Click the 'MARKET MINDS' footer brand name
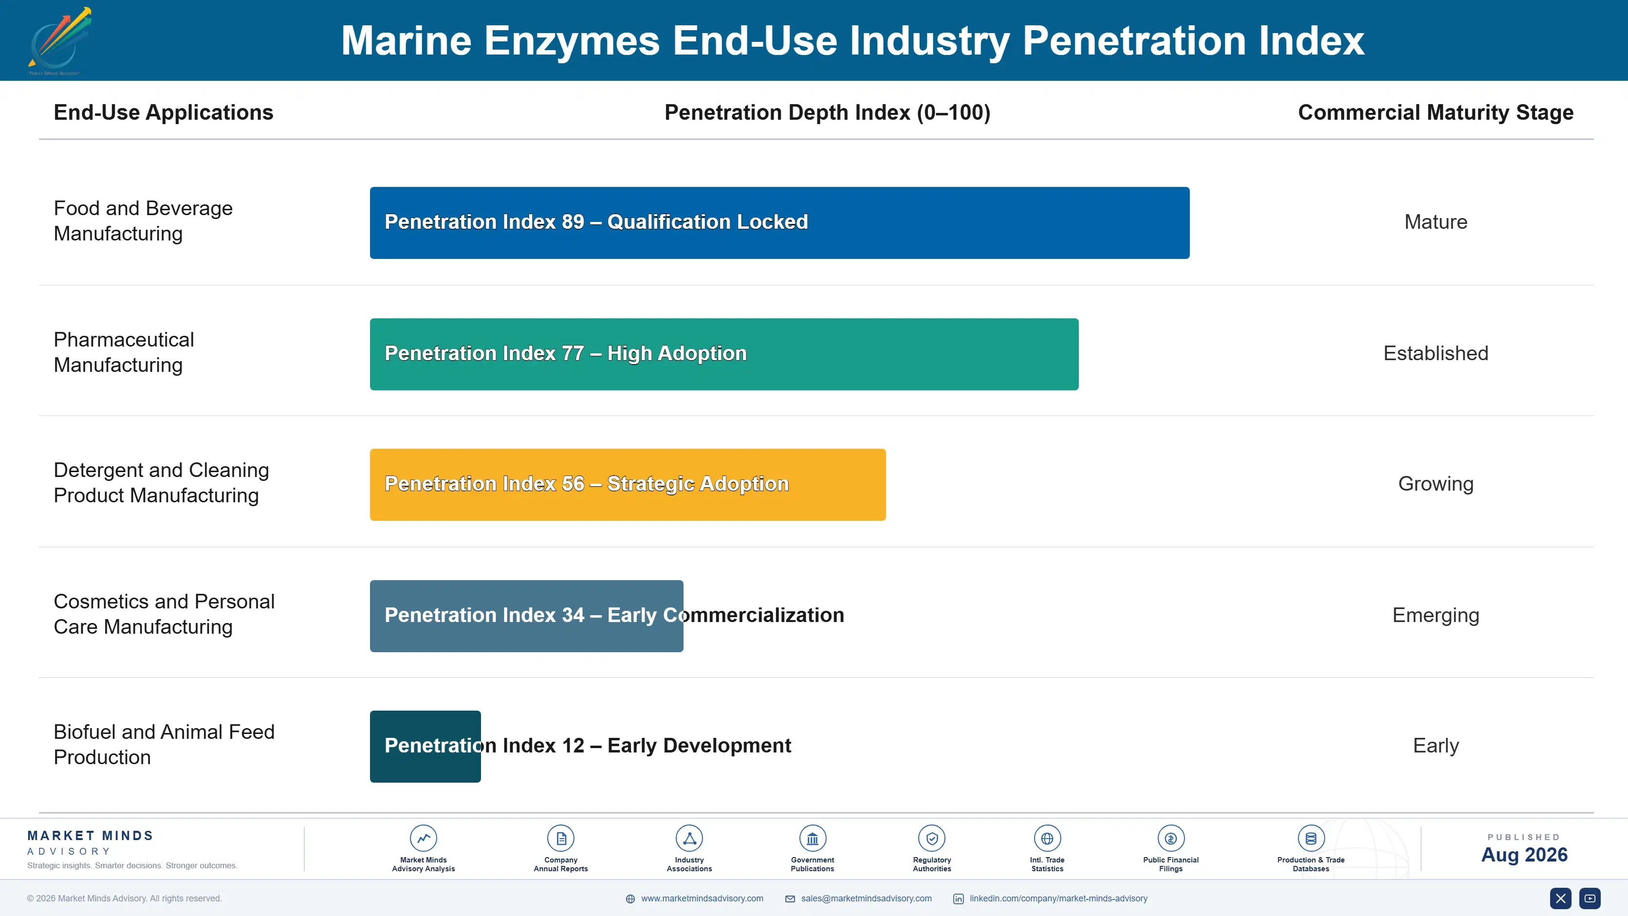Viewport: 1628px width, 916px height. click(91, 836)
